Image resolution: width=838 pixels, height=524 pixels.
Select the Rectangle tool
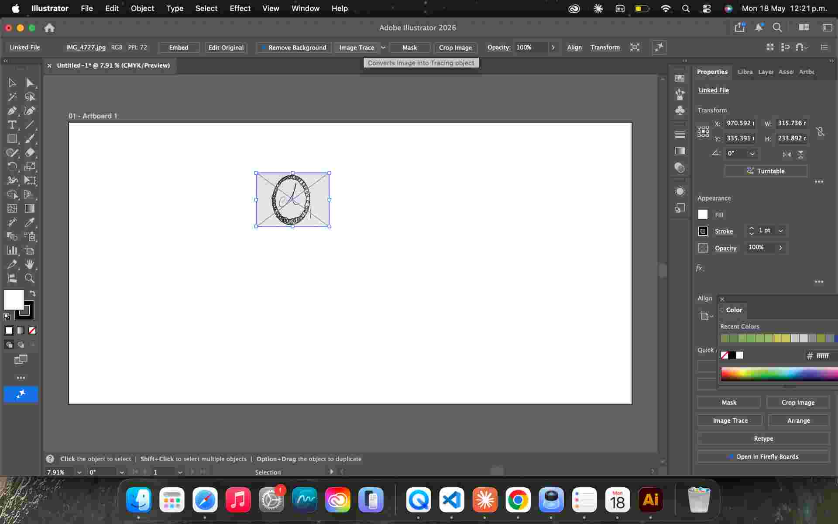point(12,139)
